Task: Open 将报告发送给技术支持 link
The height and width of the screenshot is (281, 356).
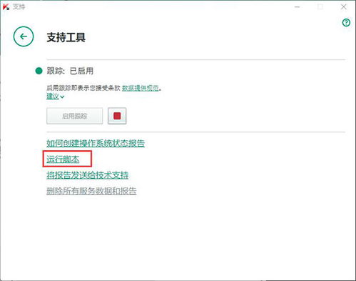Action: point(88,175)
